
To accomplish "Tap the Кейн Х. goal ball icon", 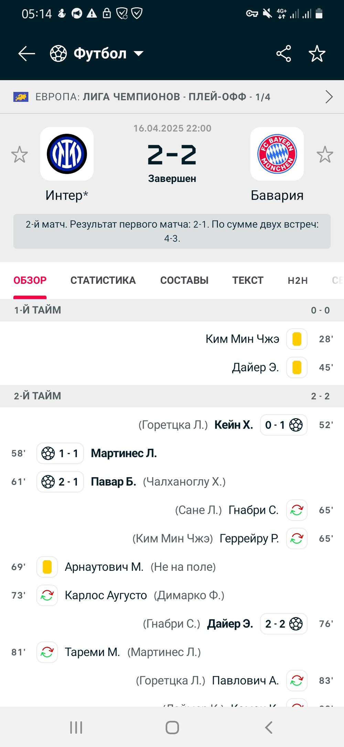I will point(296,425).
